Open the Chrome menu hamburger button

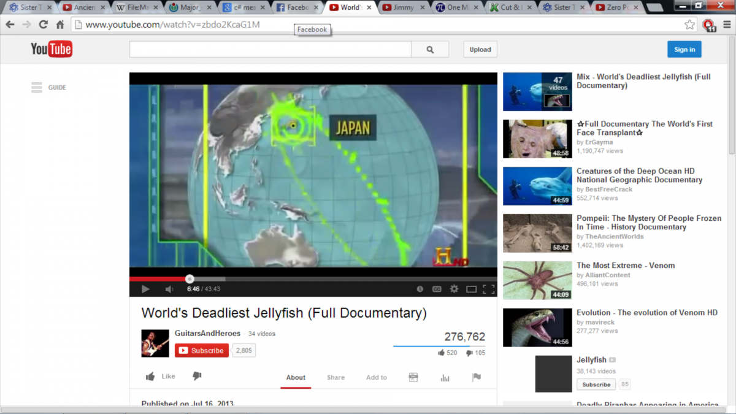(x=726, y=25)
